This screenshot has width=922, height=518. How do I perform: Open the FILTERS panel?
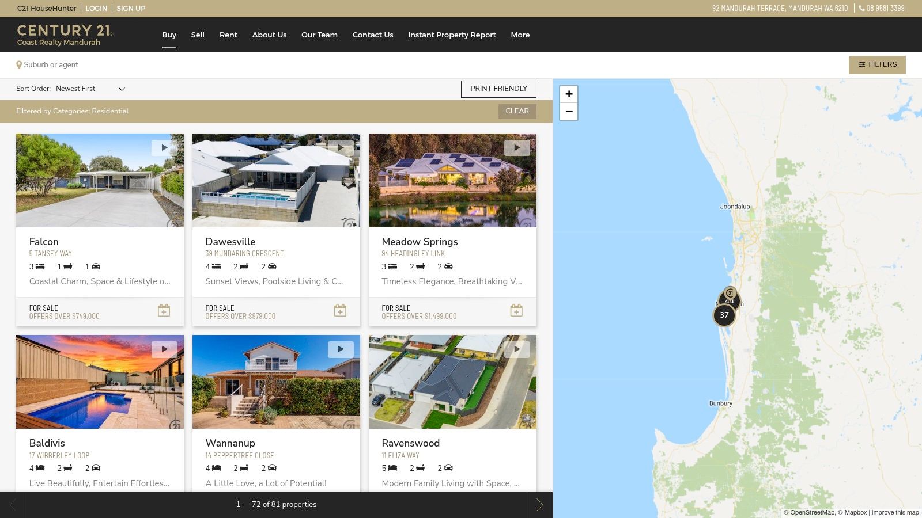click(877, 64)
